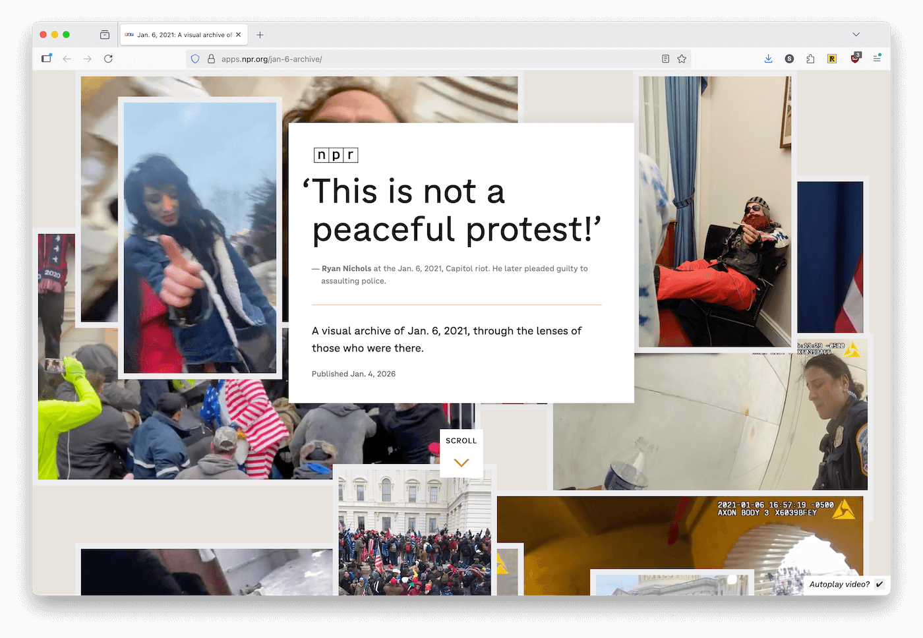This screenshot has height=638, width=923.
Task: Open the hamburger application menu
Action: (878, 58)
